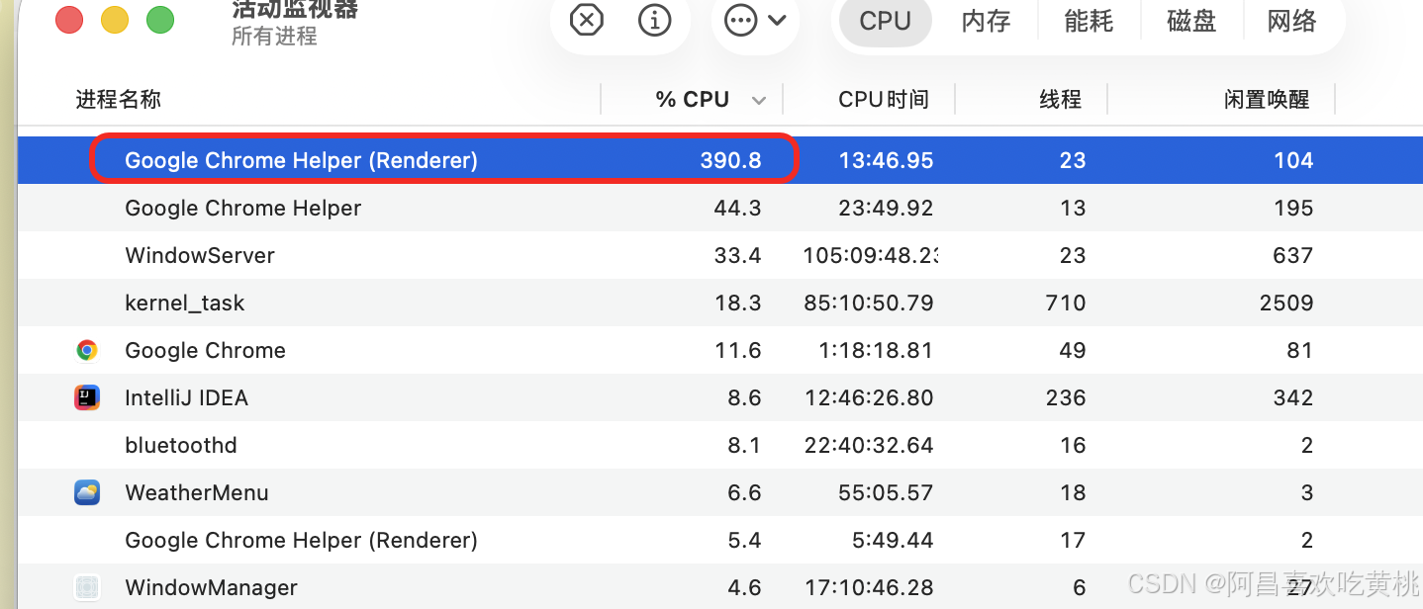This screenshot has width=1423, height=609.
Task: Select Google Chrome Helper (Renderer) row at 5.4
Action: (720, 540)
